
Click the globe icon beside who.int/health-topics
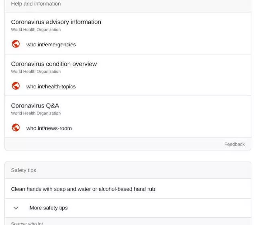pyautogui.click(x=16, y=86)
